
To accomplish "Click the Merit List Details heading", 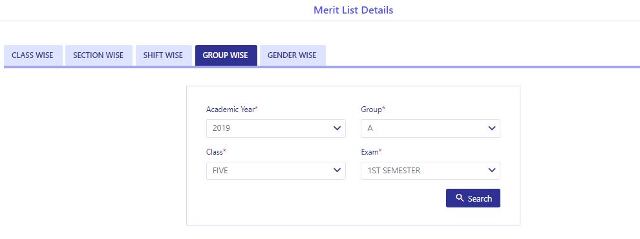I will pos(354,10).
